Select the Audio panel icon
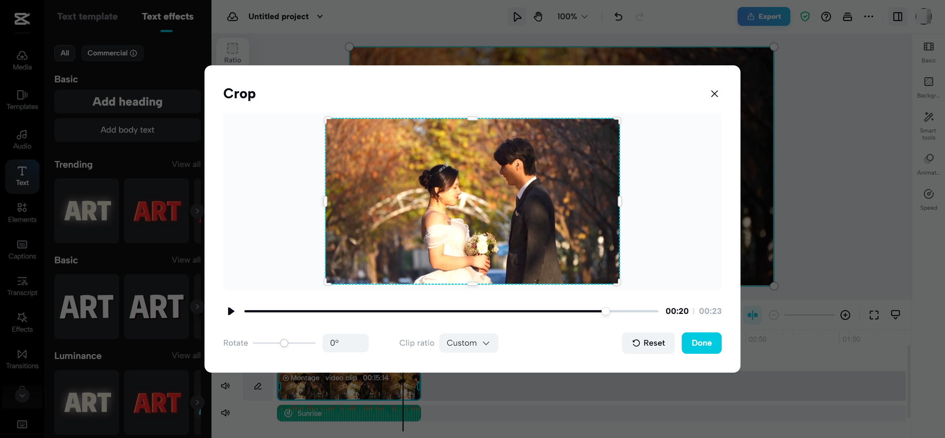This screenshot has width=945, height=438. [x=22, y=138]
